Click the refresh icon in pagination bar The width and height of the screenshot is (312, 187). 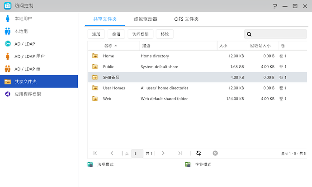(x=199, y=153)
